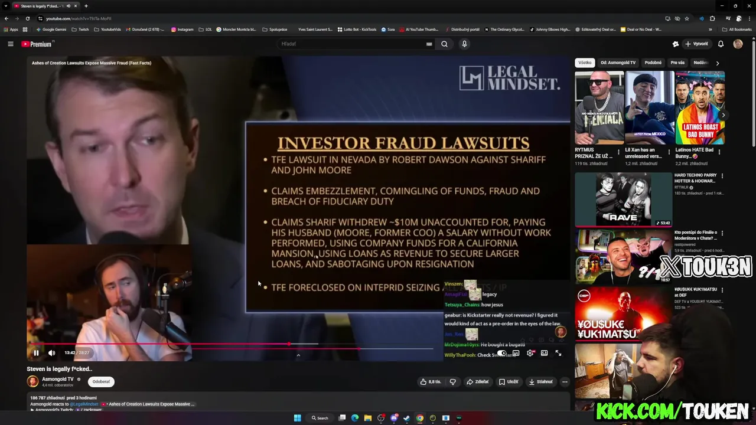This screenshot has width=756, height=425.
Task: Select the Podobné filter chip
Action: [653, 63]
